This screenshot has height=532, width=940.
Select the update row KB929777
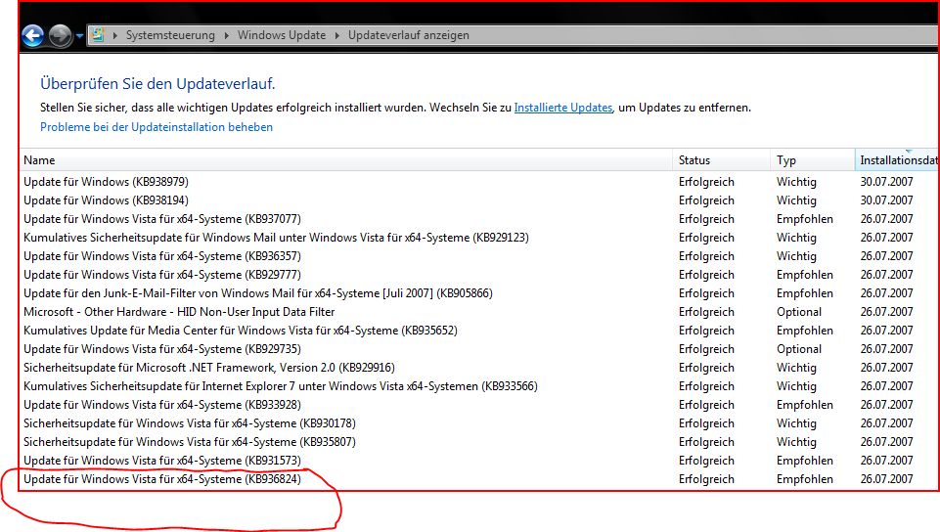(x=478, y=275)
